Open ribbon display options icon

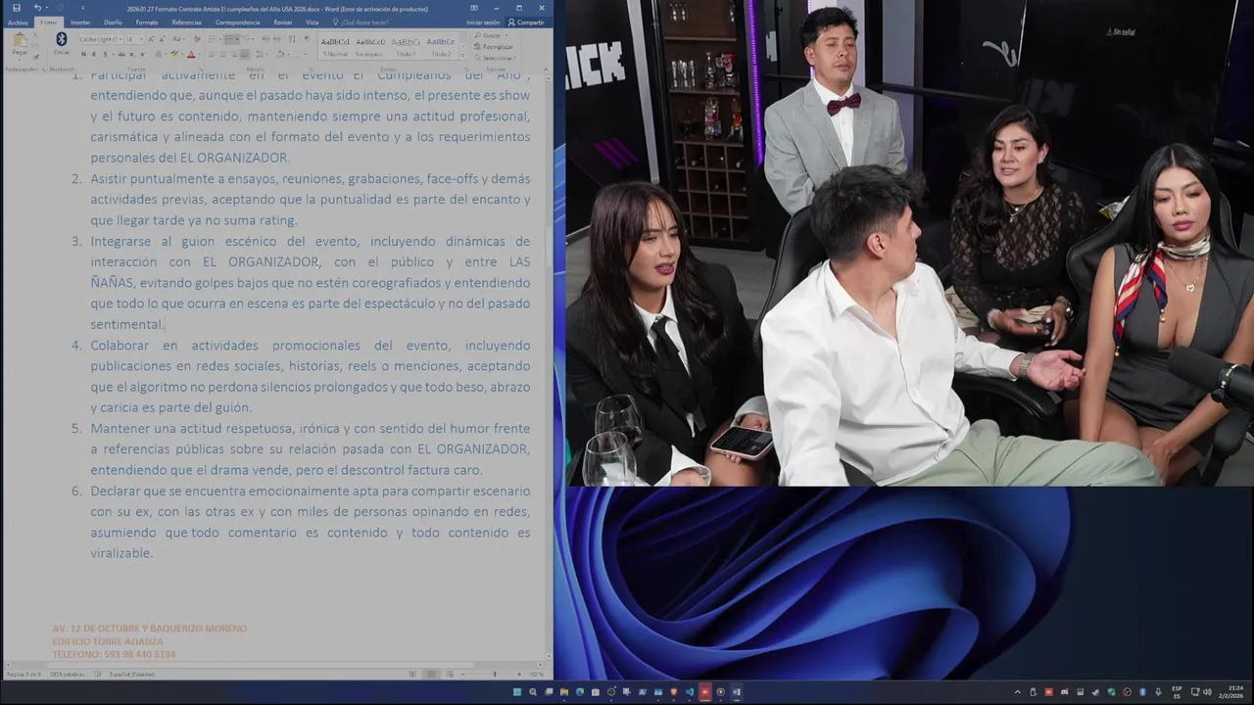[474, 8]
